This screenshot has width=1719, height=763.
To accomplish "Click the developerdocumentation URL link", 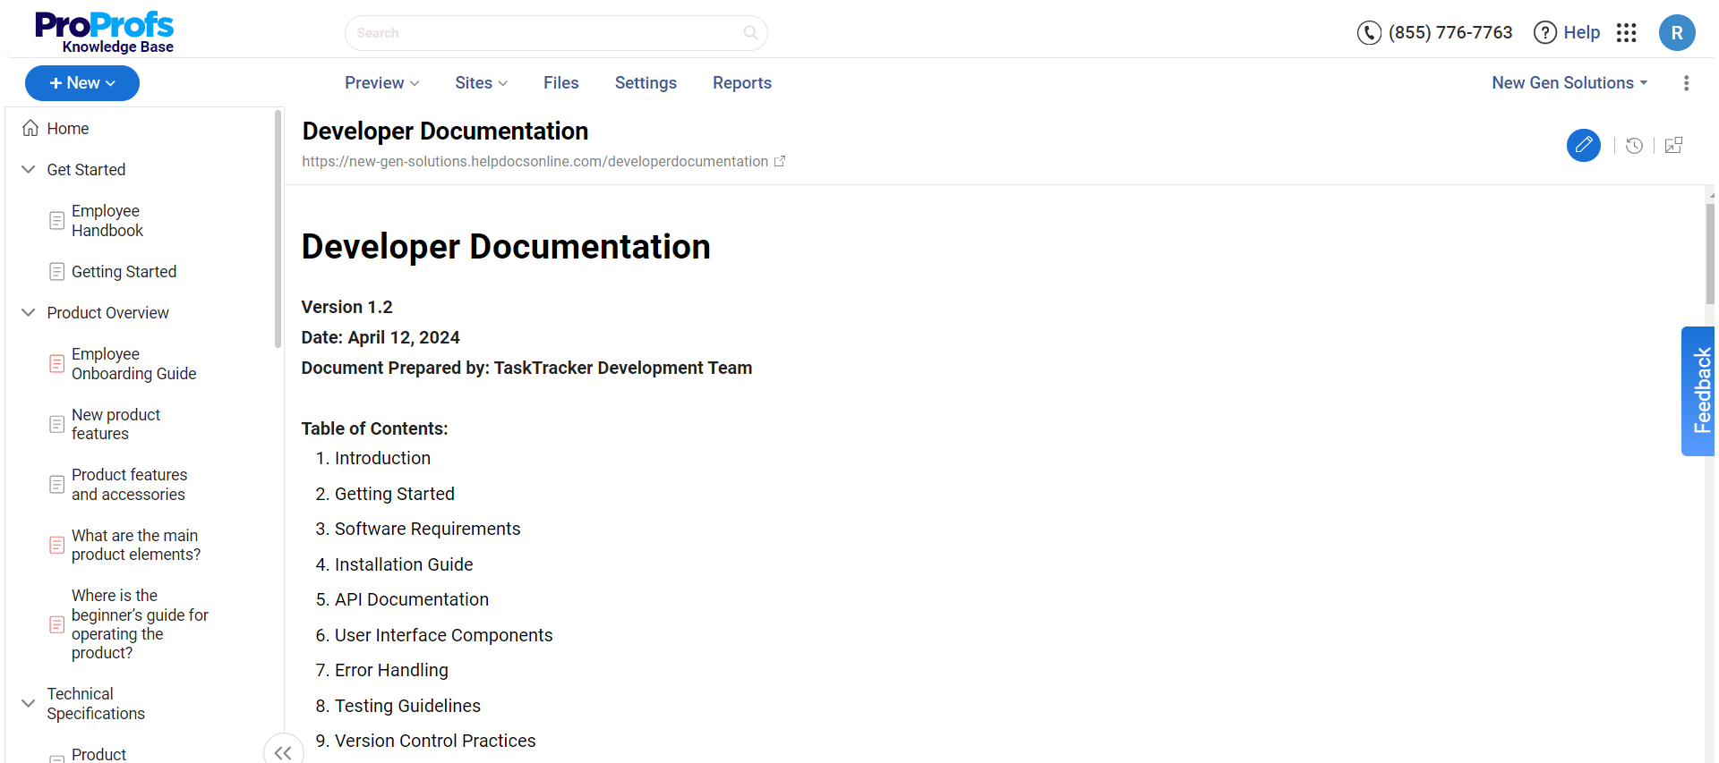I will point(535,162).
